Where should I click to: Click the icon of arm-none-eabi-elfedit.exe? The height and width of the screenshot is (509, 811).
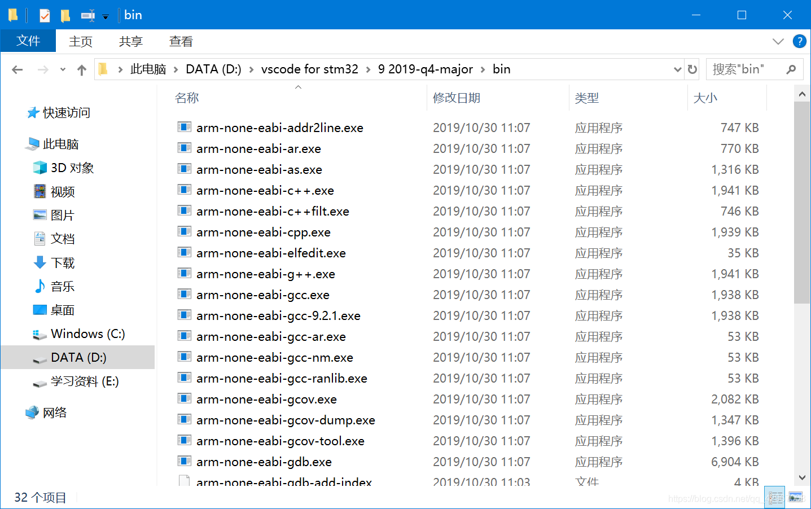click(184, 252)
